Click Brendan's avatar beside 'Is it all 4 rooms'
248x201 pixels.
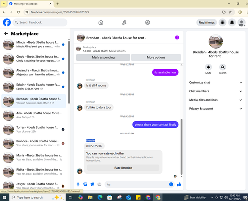(80, 86)
